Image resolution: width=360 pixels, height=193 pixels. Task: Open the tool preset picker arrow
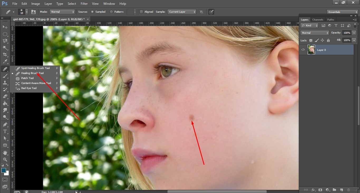13,12
